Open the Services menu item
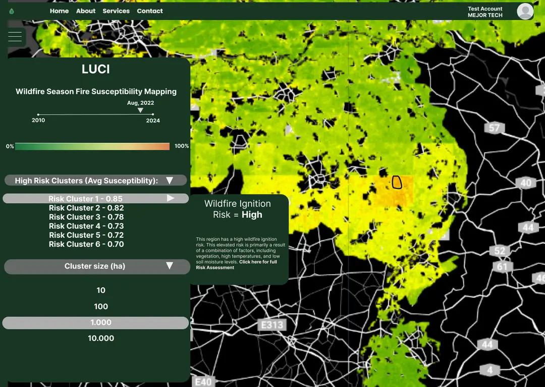545x387 pixels. pos(116,11)
